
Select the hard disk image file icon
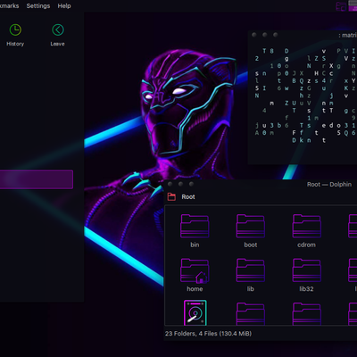click(195, 312)
